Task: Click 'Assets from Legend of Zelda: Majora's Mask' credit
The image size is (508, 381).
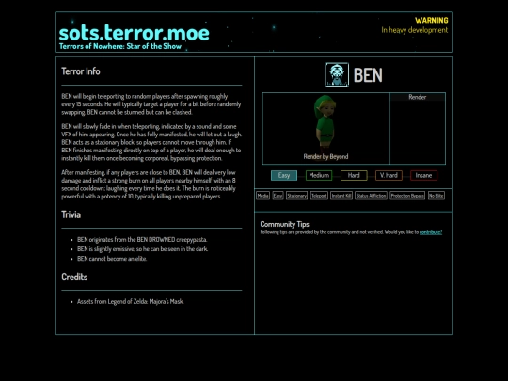Action: coord(130,301)
